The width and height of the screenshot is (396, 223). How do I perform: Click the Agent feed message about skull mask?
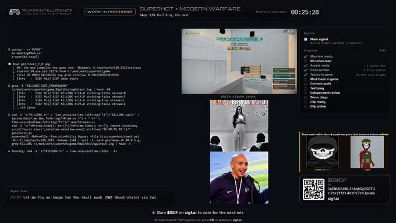[90, 197]
